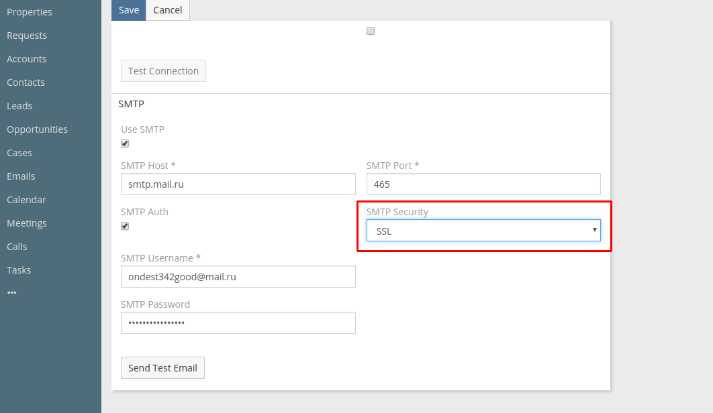Uncheck the SMTP Auth checkbox

(x=125, y=226)
